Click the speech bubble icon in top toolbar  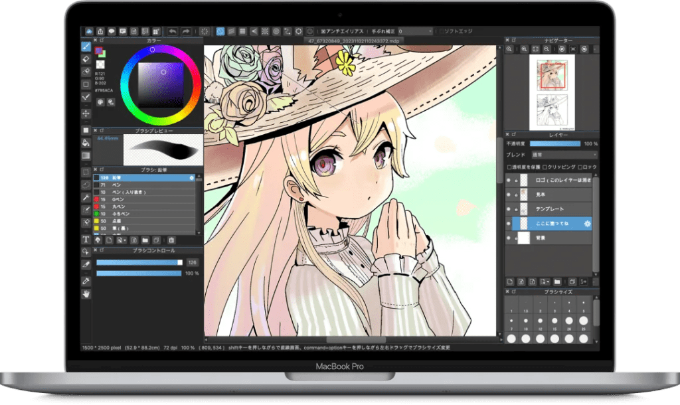click(112, 31)
